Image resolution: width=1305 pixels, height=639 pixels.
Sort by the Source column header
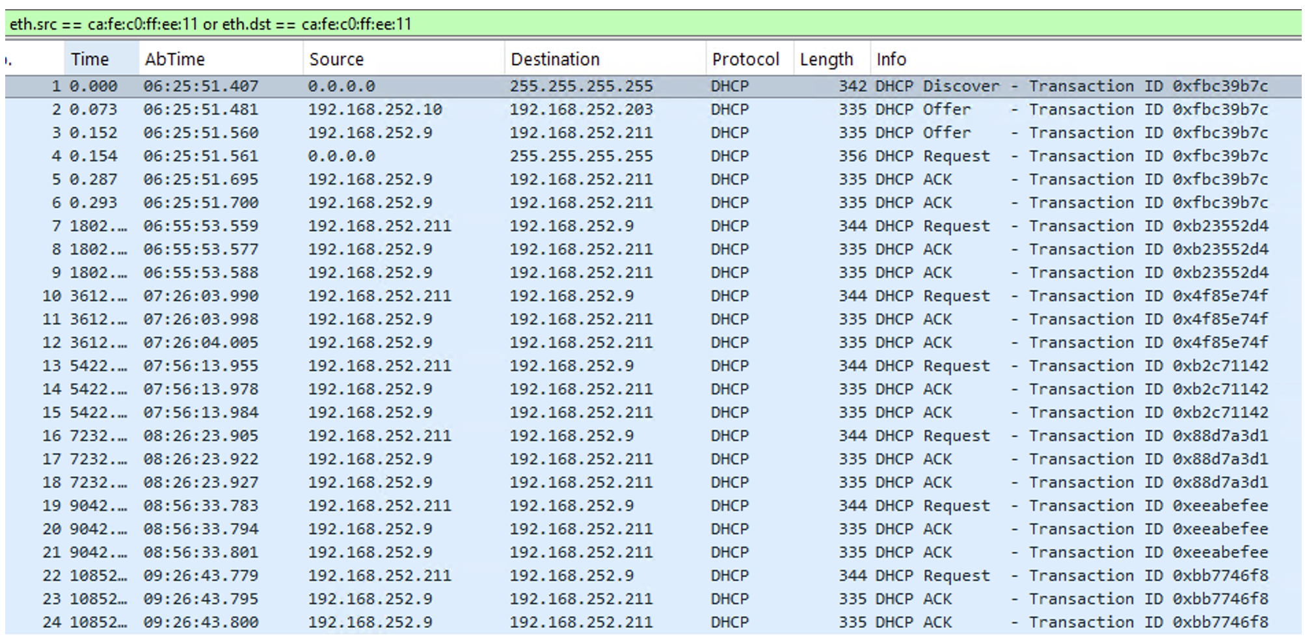pyautogui.click(x=403, y=59)
